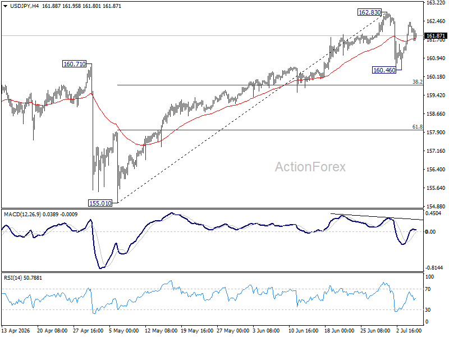This screenshot has width=449, height=337.
Task: Select the 162.460 price axis value
Action: (436, 21)
